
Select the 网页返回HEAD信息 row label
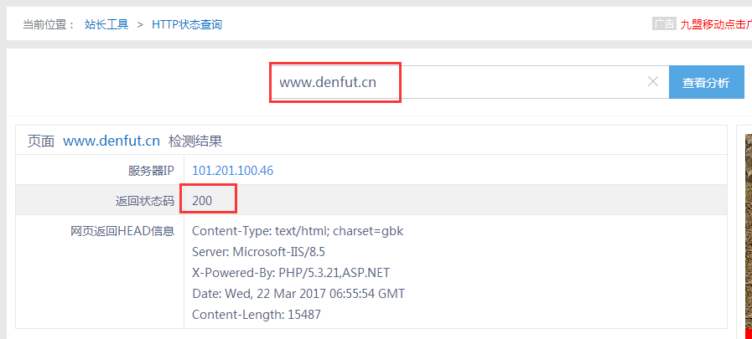coord(122,231)
